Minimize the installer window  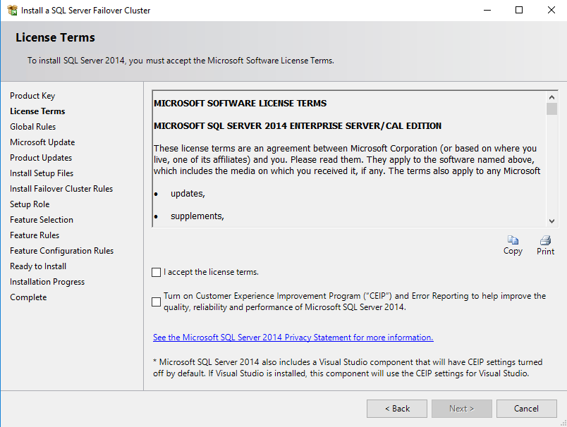pos(487,10)
